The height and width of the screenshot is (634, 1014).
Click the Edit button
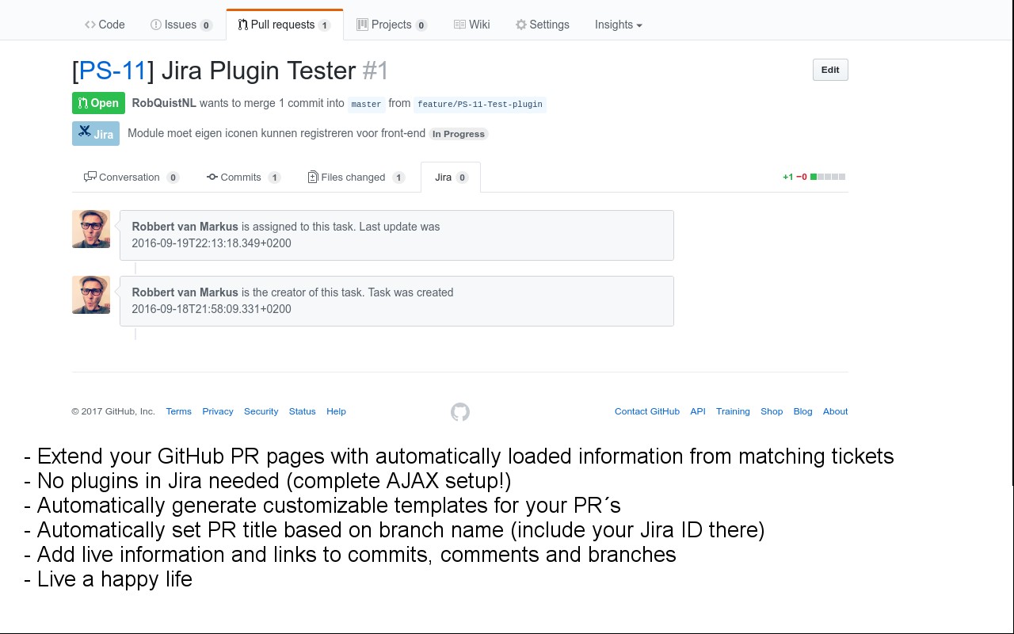(x=829, y=70)
